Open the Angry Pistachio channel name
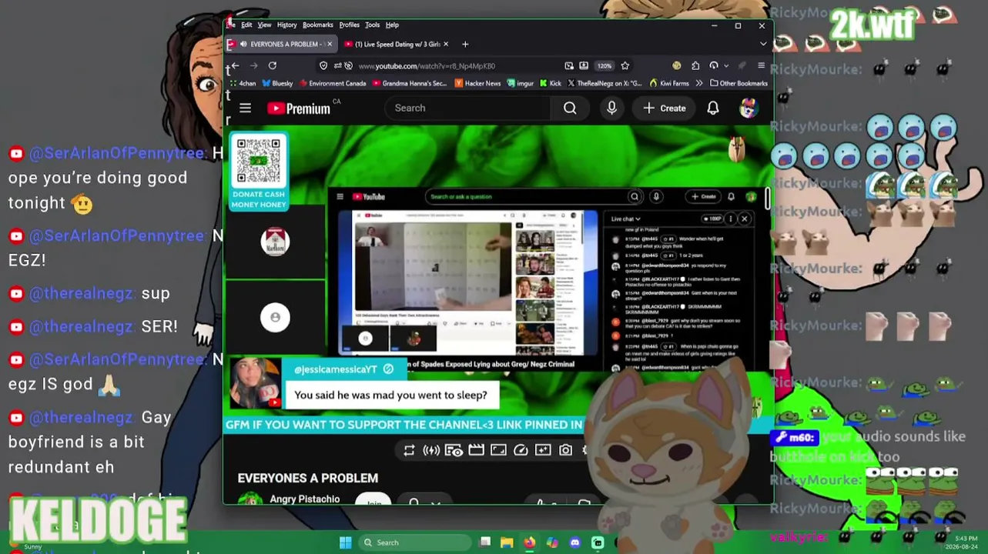 tap(304, 499)
